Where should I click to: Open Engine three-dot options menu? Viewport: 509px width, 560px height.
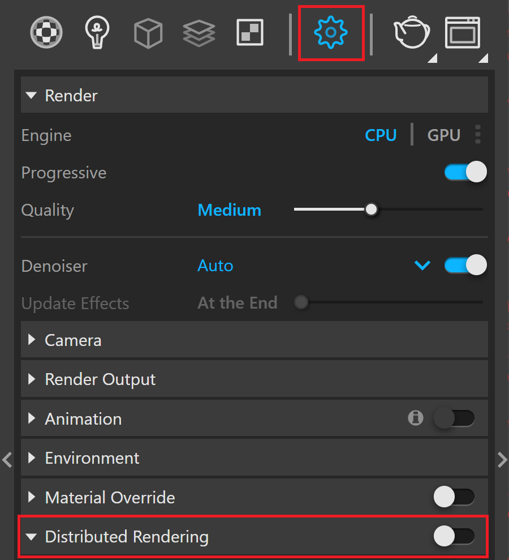pyautogui.click(x=478, y=135)
